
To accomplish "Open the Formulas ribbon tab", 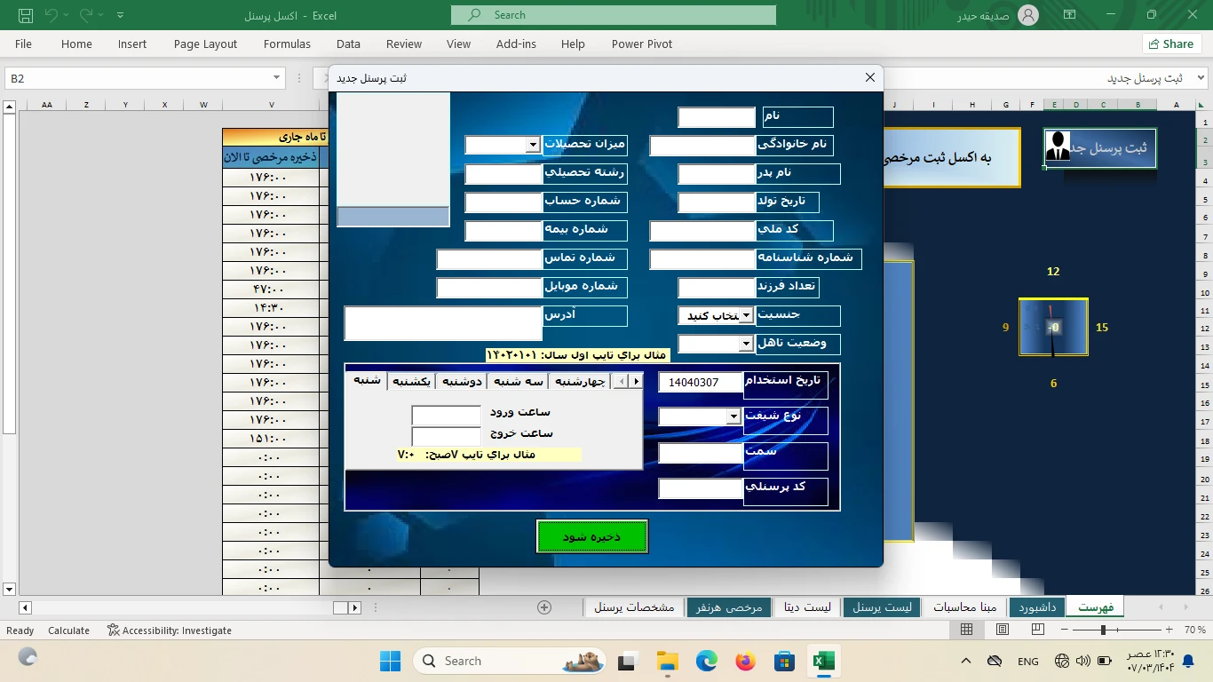I will tap(287, 44).
